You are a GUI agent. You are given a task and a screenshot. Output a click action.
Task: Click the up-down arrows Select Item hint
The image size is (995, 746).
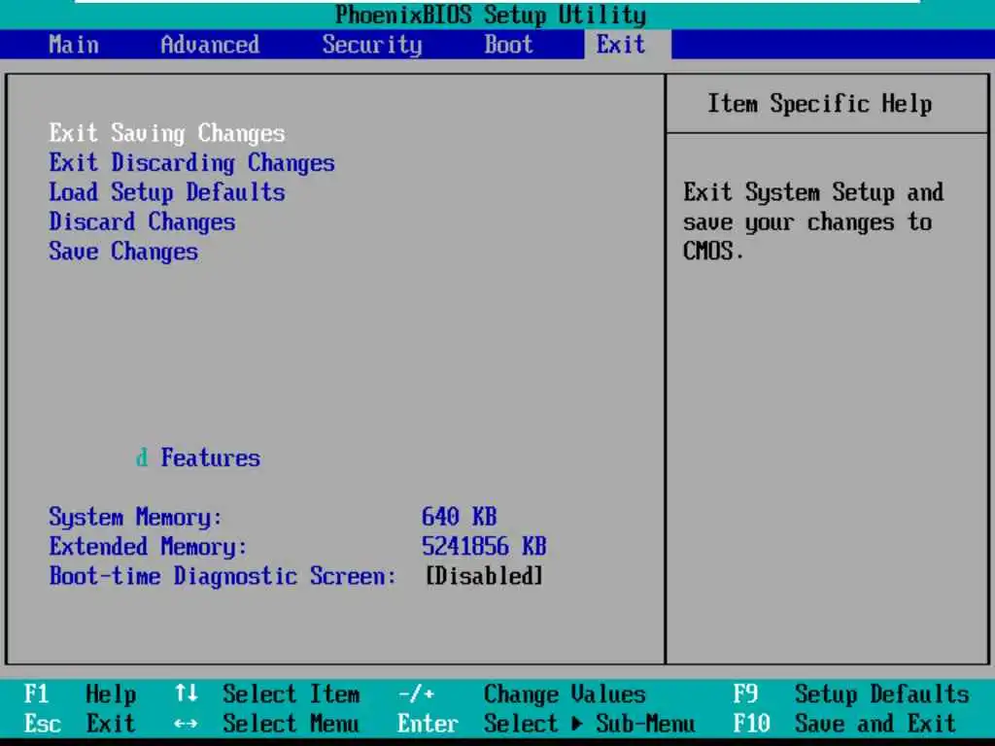tap(267, 694)
